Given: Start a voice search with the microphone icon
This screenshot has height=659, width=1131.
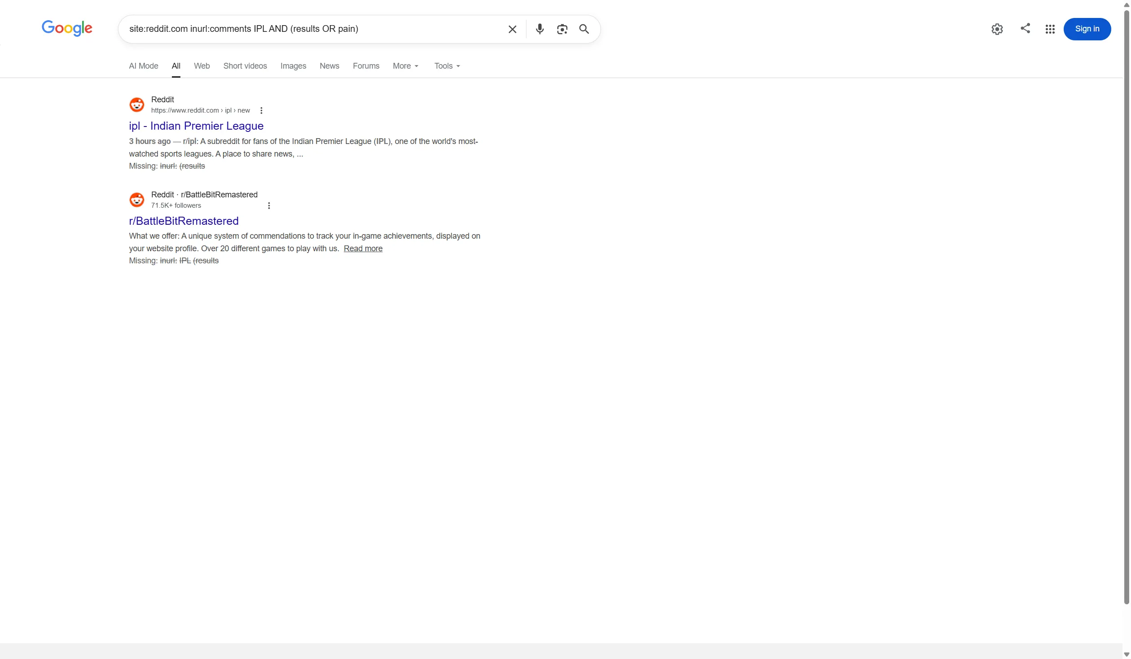Looking at the screenshot, I should click(x=540, y=29).
